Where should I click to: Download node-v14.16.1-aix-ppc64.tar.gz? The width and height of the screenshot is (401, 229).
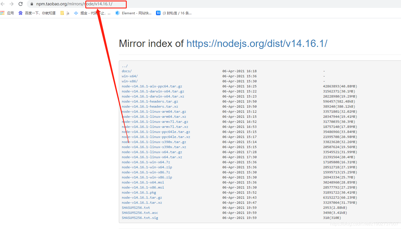pos(152,86)
